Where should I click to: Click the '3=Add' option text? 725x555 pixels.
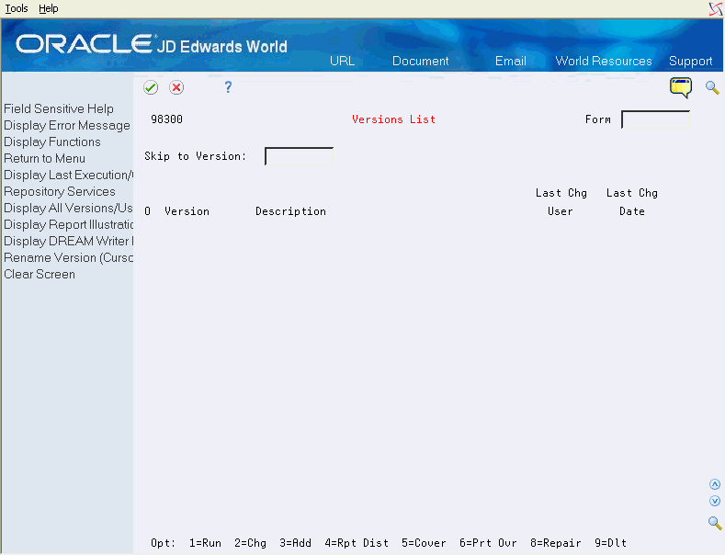click(296, 543)
